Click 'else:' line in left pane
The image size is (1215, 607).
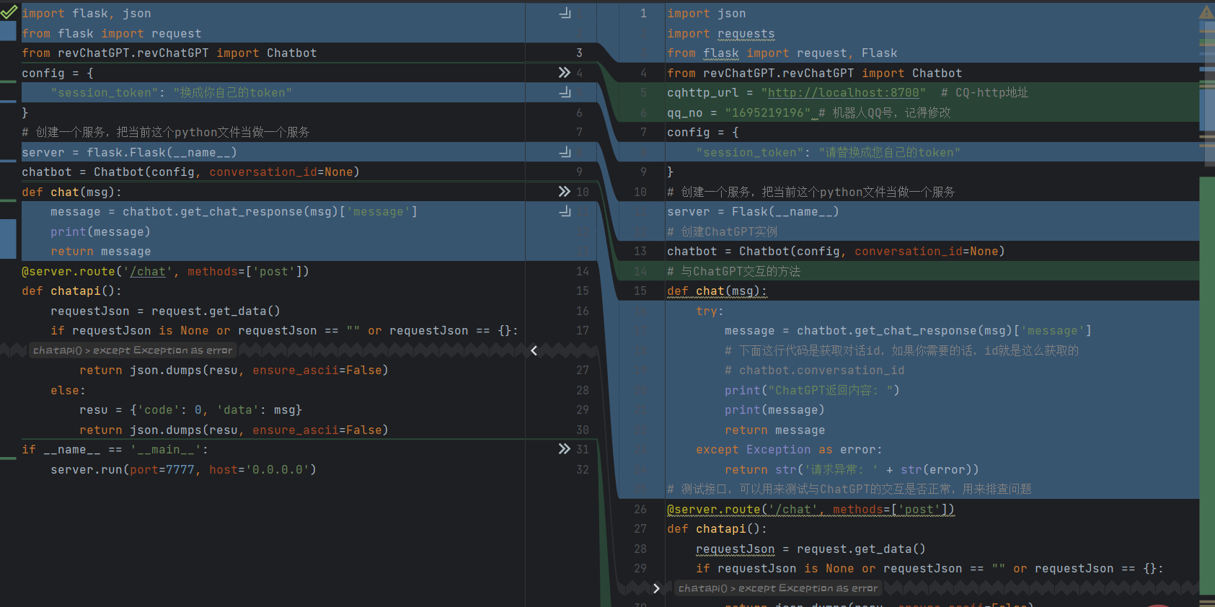pyautogui.click(x=69, y=390)
